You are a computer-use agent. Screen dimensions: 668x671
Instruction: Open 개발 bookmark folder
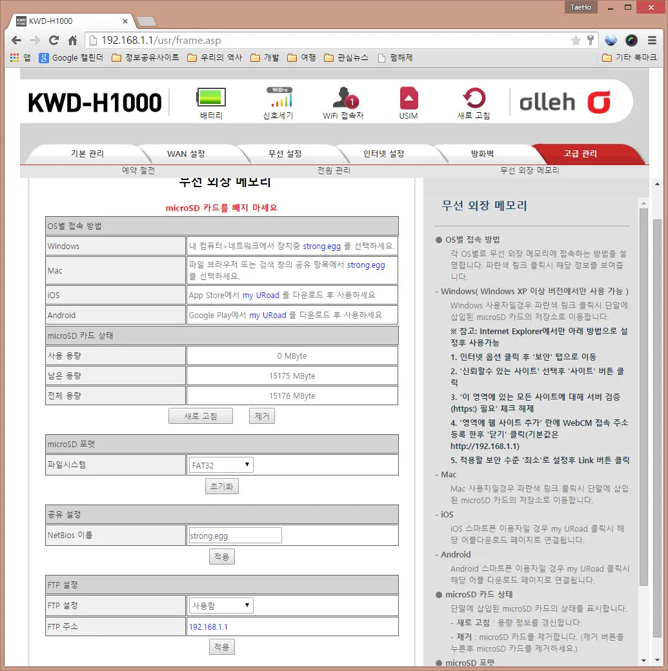click(x=265, y=57)
